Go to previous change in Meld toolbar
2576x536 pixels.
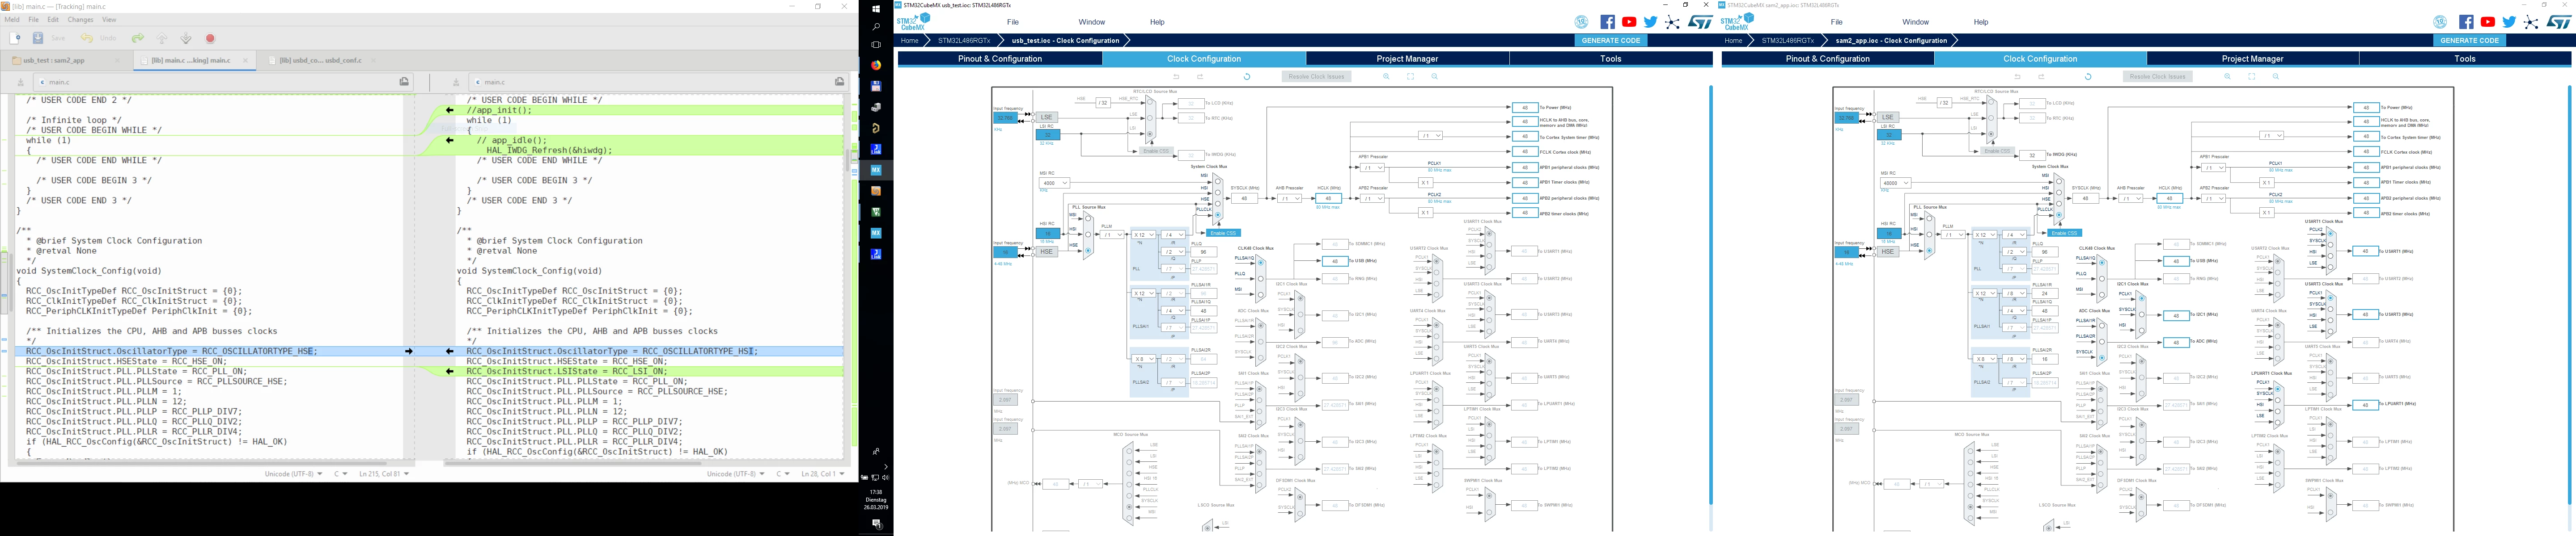(x=162, y=38)
